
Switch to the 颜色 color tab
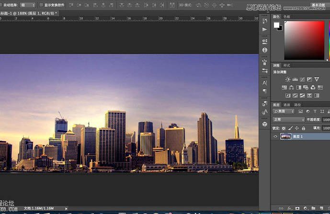[276, 17]
